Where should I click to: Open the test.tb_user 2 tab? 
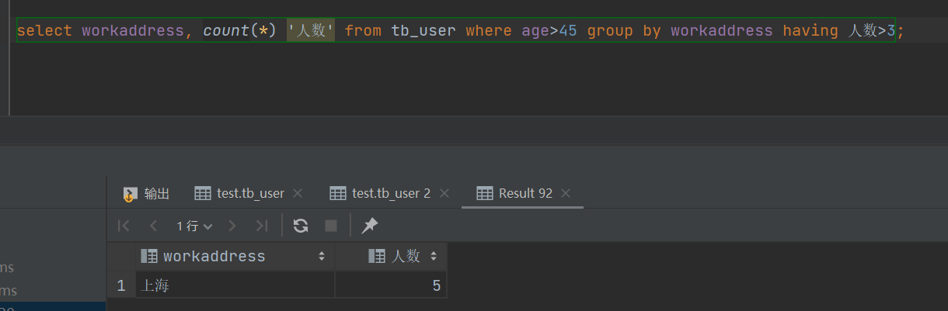pos(381,193)
